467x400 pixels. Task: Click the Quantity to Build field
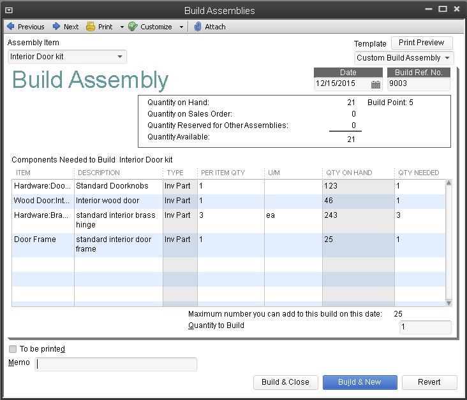coord(426,327)
